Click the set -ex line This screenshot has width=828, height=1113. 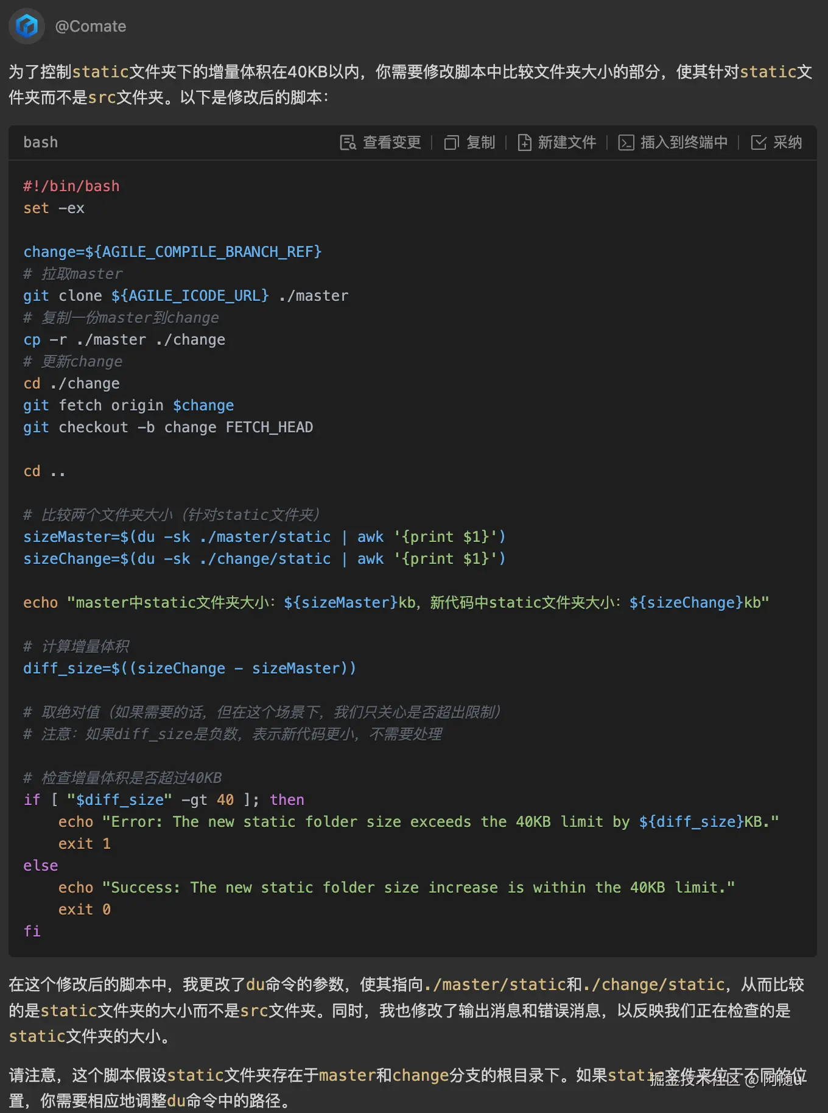pyautogui.click(x=54, y=208)
